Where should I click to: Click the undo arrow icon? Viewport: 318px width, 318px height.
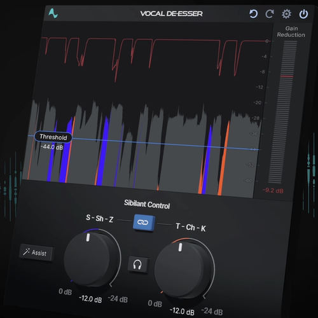click(x=253, y=14)
